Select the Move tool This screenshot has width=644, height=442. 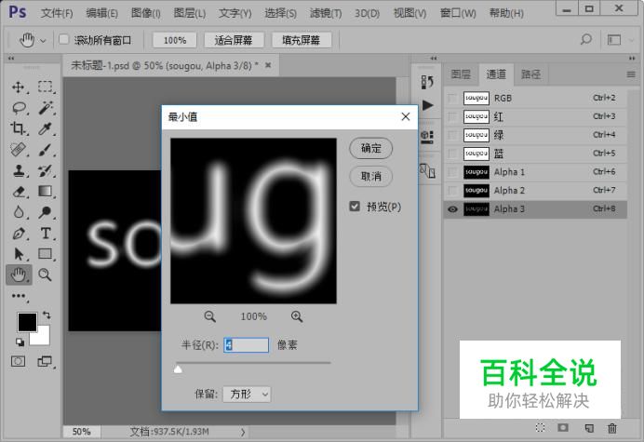point(18,87)
